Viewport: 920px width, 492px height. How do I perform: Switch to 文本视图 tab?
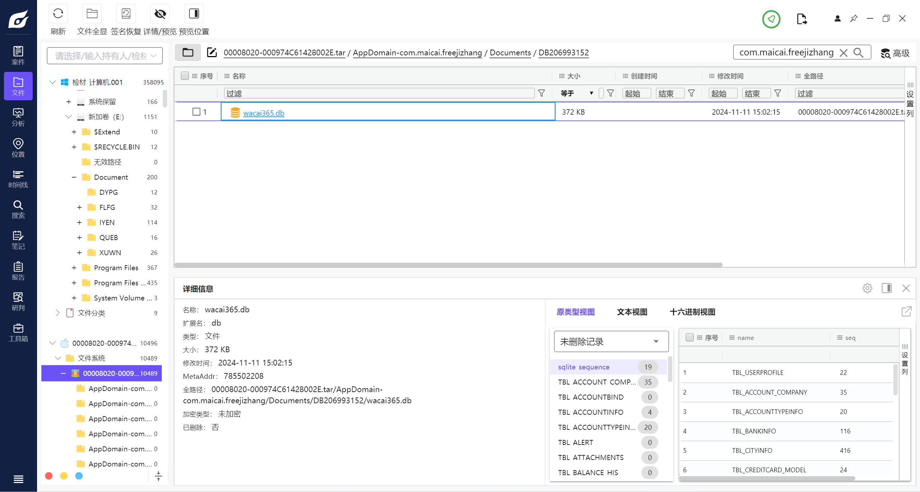(632, 312)
